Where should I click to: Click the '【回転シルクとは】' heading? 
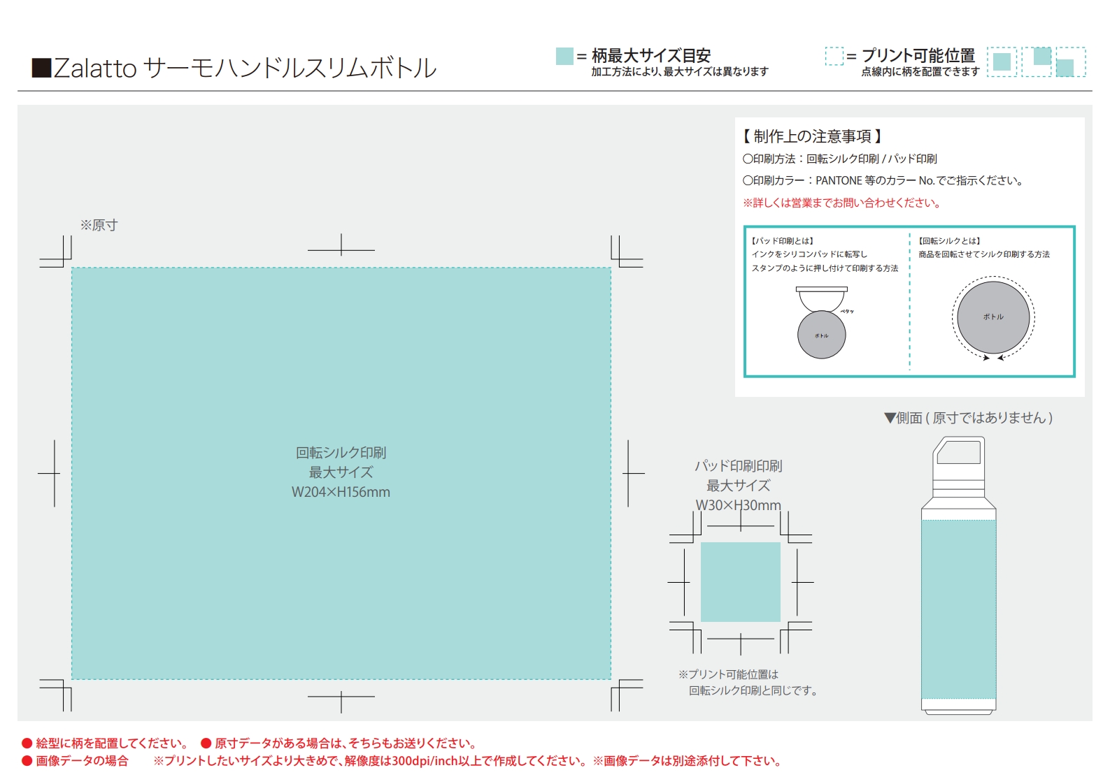[950, 240]
